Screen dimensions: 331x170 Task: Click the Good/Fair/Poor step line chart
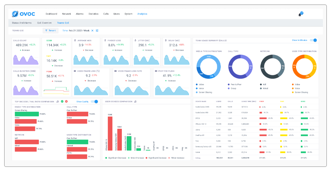(x=56, y=90)
